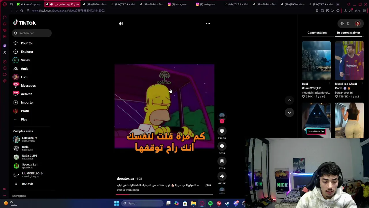369x208 pixels.
Task: Click Voir la traduction
Action: (128, 190)
